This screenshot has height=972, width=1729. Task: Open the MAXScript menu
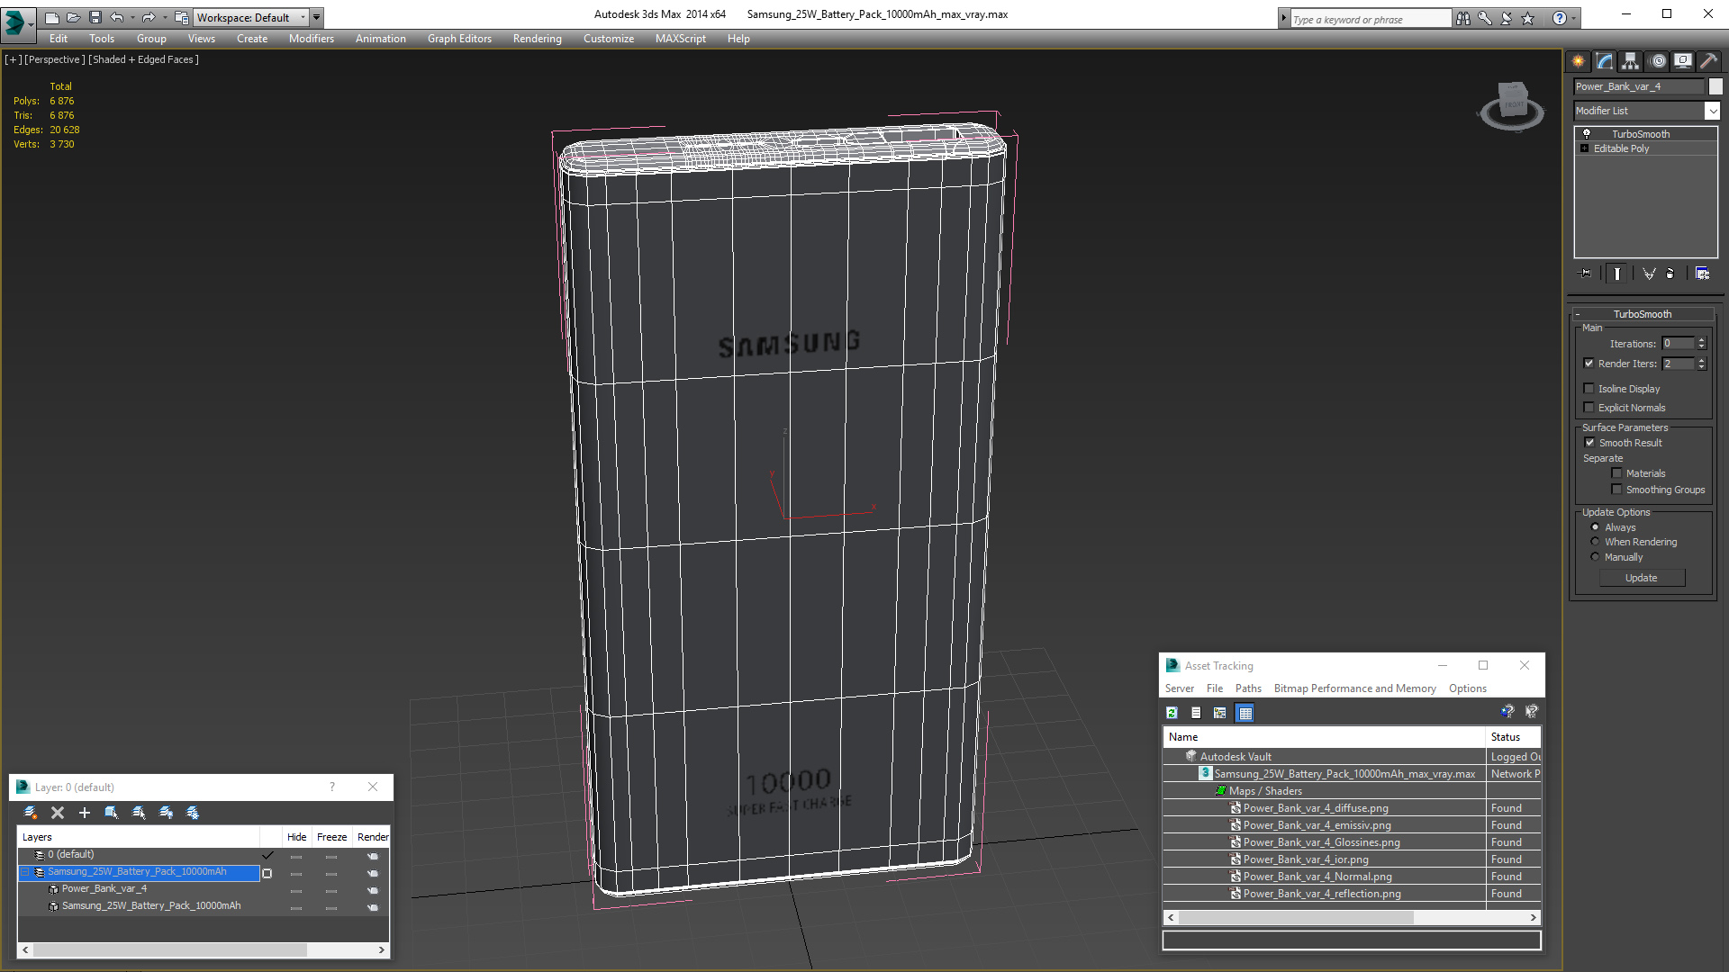[680, 39]
